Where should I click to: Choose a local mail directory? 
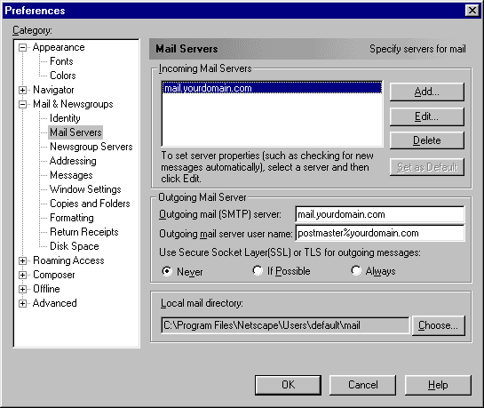click(x=439, y=325)
